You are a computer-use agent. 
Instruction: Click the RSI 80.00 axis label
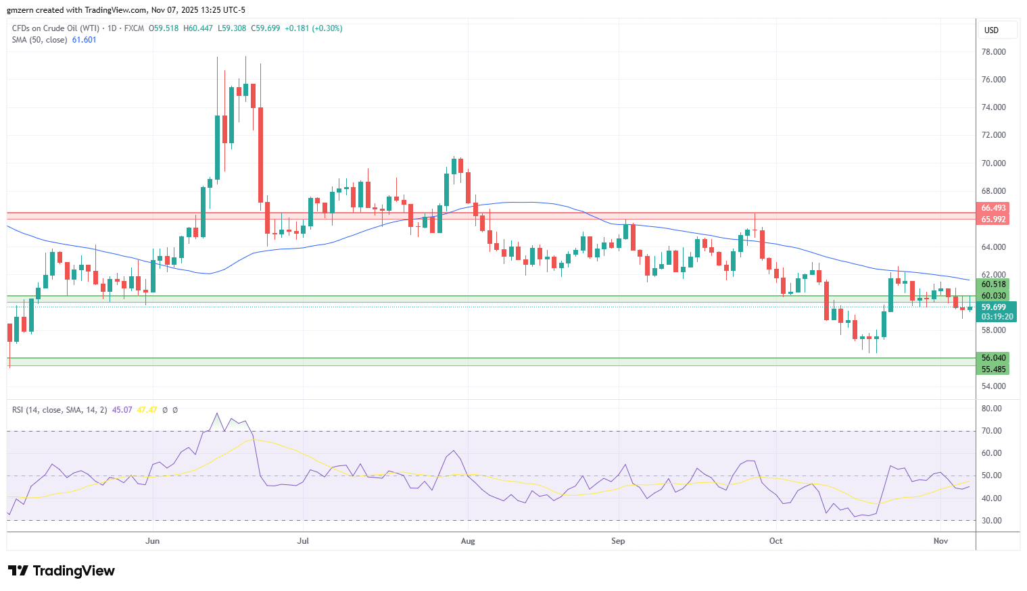992,409
